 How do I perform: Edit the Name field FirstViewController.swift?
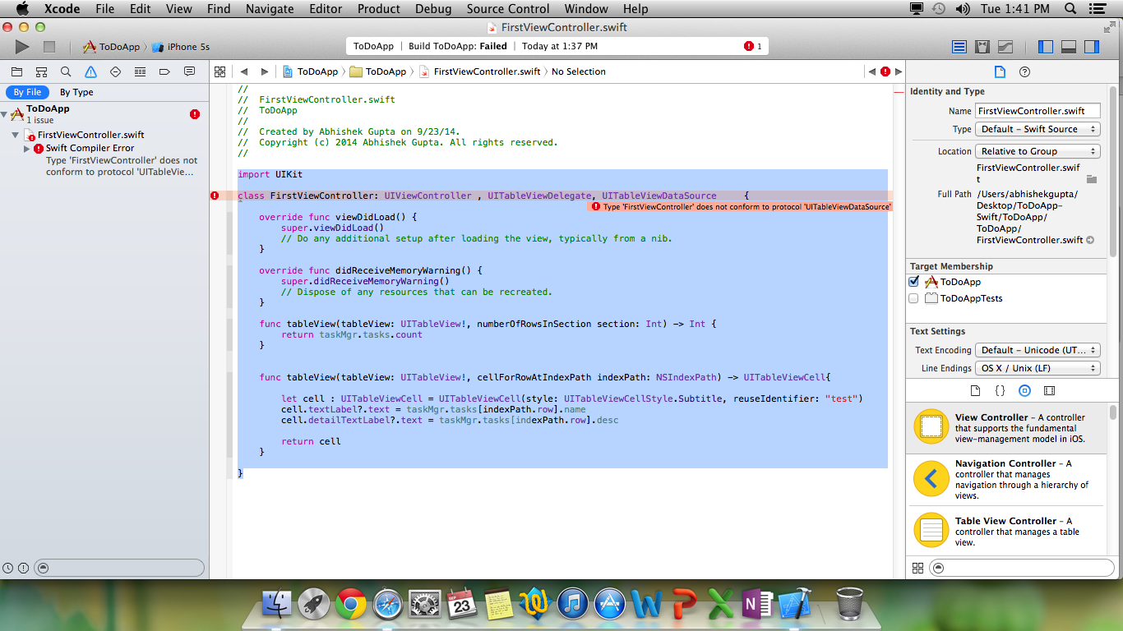(1038, 111)
